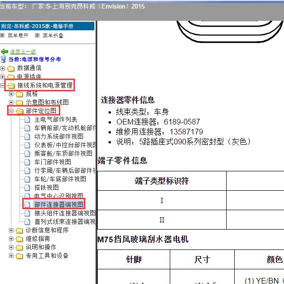This screenshot has width=284, height=284.
Task: Click 菜单折叠 to collapse all menus
Action: point(53,35)
